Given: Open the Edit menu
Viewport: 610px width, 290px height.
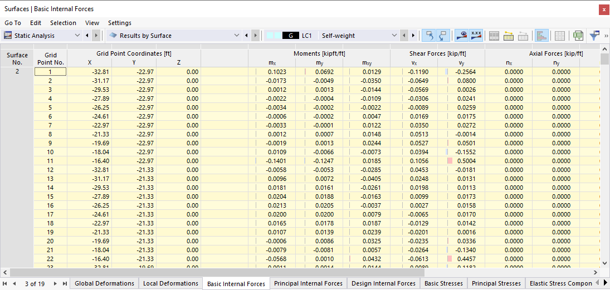Looking at the screenshot, I should click(x=36, y=23).
